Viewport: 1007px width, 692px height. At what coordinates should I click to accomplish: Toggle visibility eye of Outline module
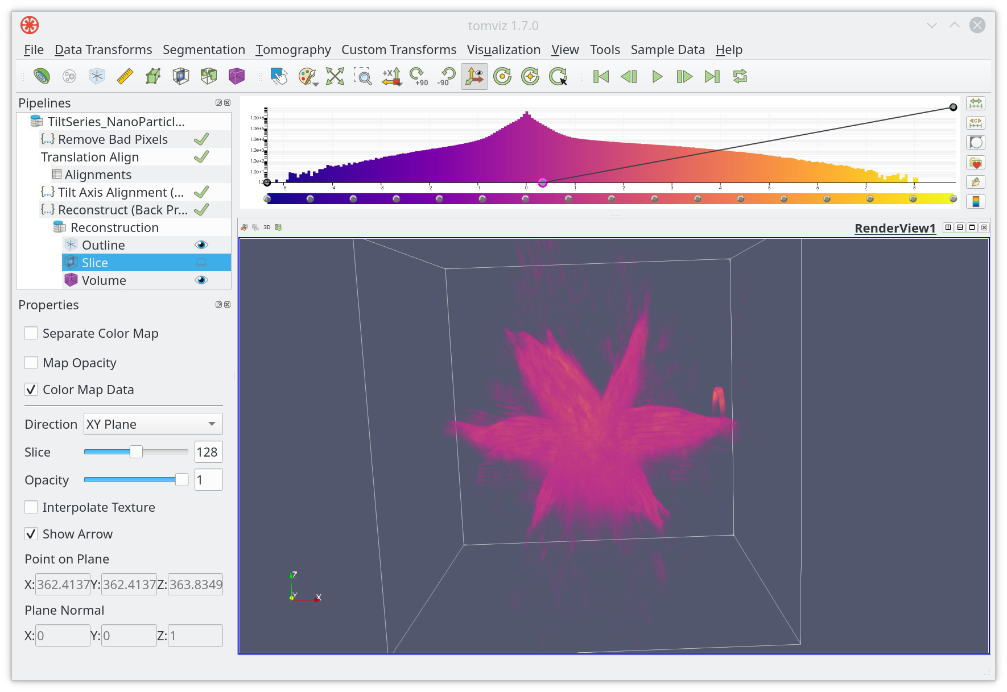(x=201, y=245)
